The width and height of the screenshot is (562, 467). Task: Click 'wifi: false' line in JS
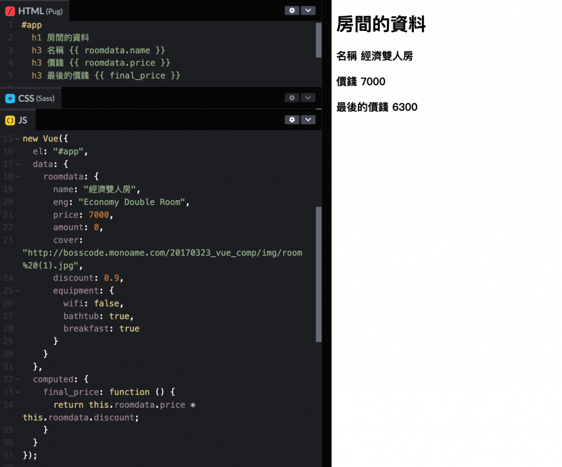coord(93,303)
